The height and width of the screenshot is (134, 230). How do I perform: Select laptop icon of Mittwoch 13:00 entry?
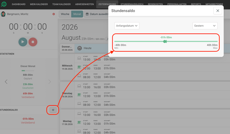point(79,58)
